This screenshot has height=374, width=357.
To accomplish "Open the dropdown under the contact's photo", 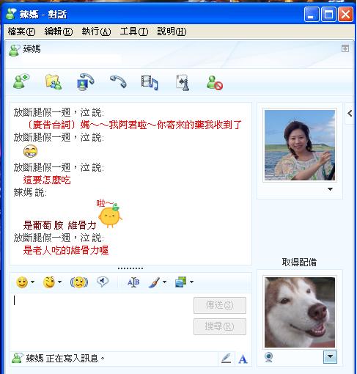I will (x=330, y=189).
